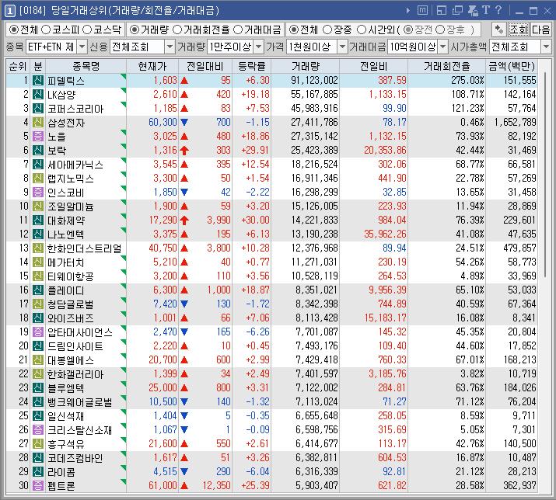This screenshot has width=556, height=500.
Task: Sort by the 현재가 column header
Action: [152, 66]
